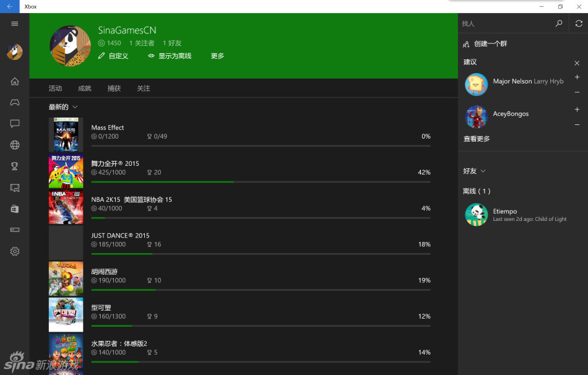Add Major Nelson as friend with plus
588x375 pixels.
pos(577,77)
